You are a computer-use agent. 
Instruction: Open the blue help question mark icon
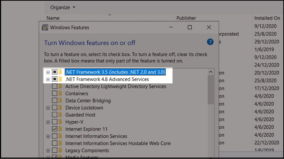210,42
